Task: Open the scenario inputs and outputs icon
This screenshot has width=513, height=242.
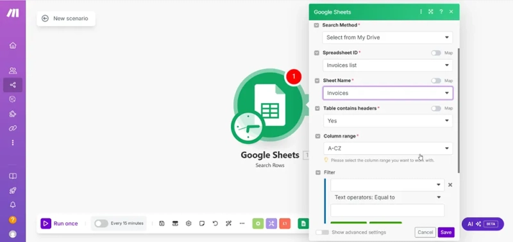Action: coord(175,223)
